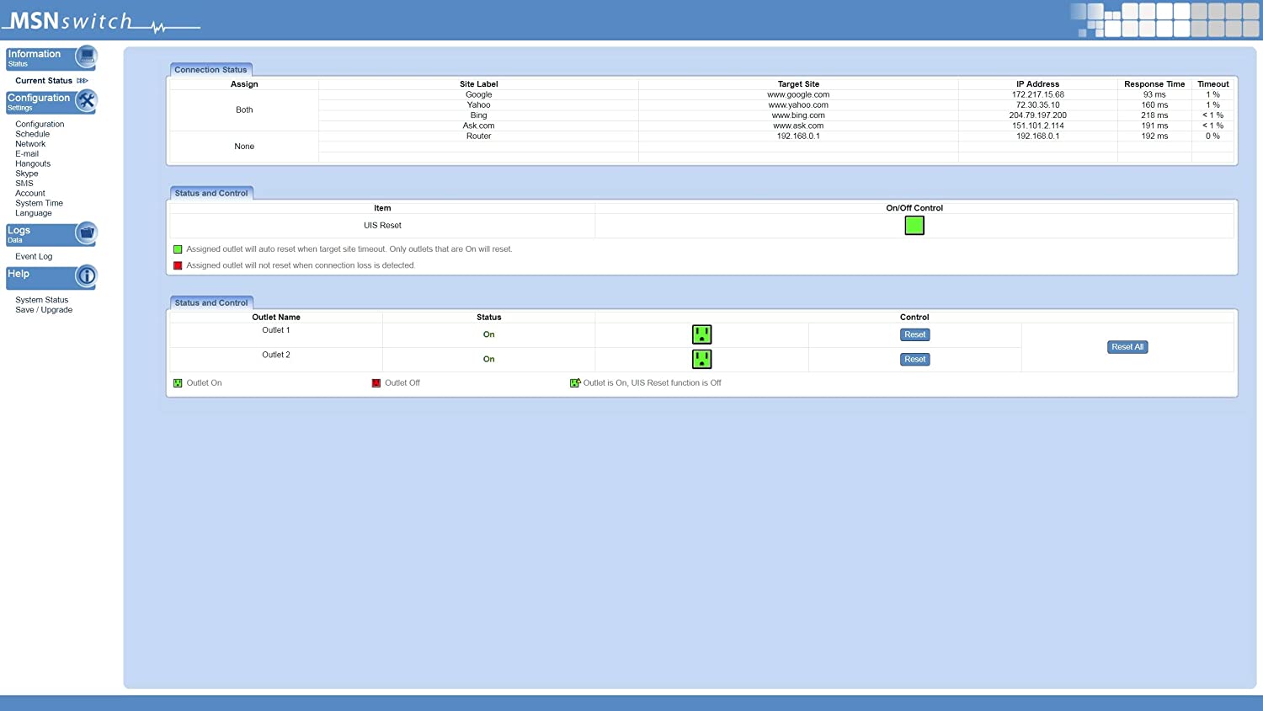1263x711 pixels.
Task: Click the Help info circle icon
Action: tap(86, 275)
